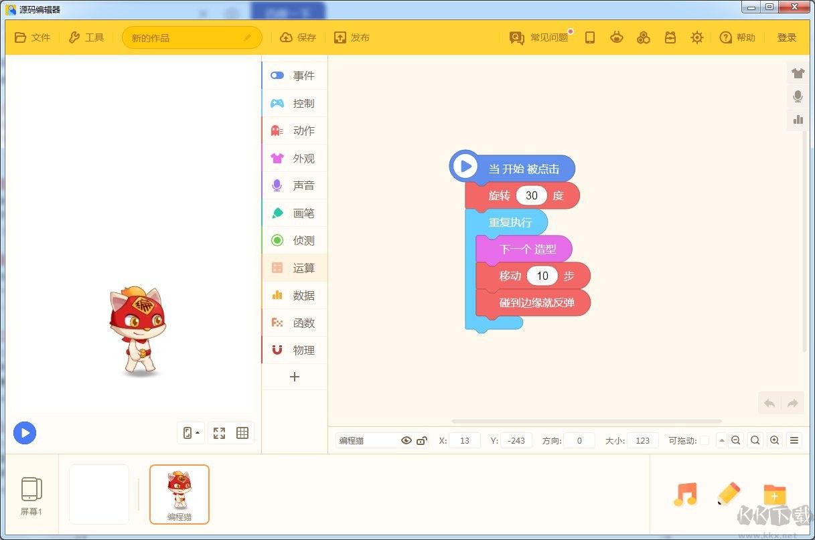Open the 工具 tools menu
This screenshot has height=540, width=815.
86,37
